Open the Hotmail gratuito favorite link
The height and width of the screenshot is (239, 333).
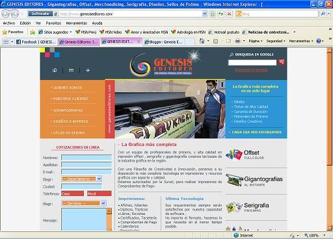[224, 32]
